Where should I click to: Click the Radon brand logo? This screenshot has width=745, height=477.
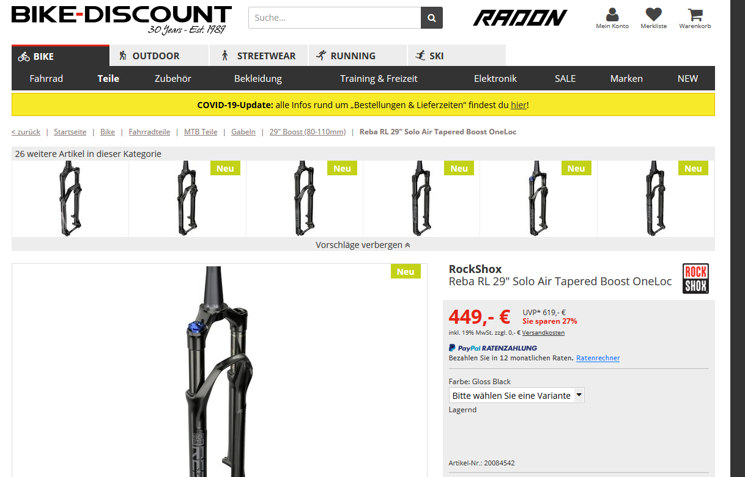(520, 18)
